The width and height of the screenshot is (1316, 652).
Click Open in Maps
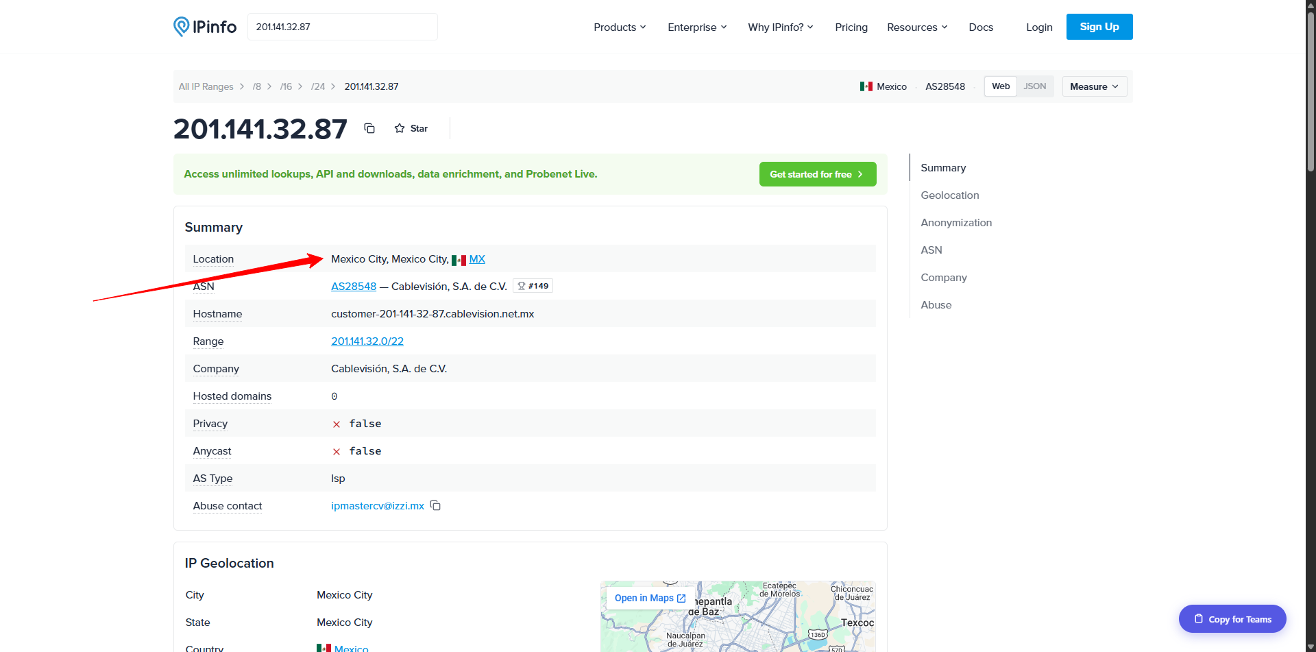[650, 598]
